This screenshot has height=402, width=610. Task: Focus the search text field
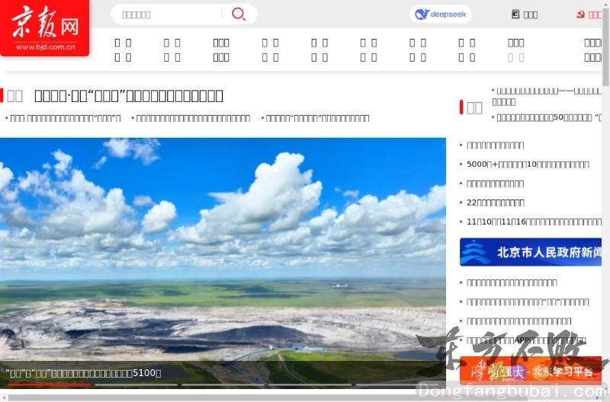pos(168,14)
